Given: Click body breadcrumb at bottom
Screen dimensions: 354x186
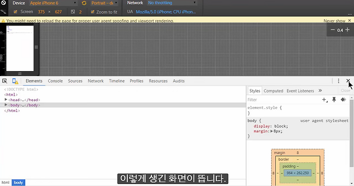Looking at the screenshot, I should [x=18, y=183].
